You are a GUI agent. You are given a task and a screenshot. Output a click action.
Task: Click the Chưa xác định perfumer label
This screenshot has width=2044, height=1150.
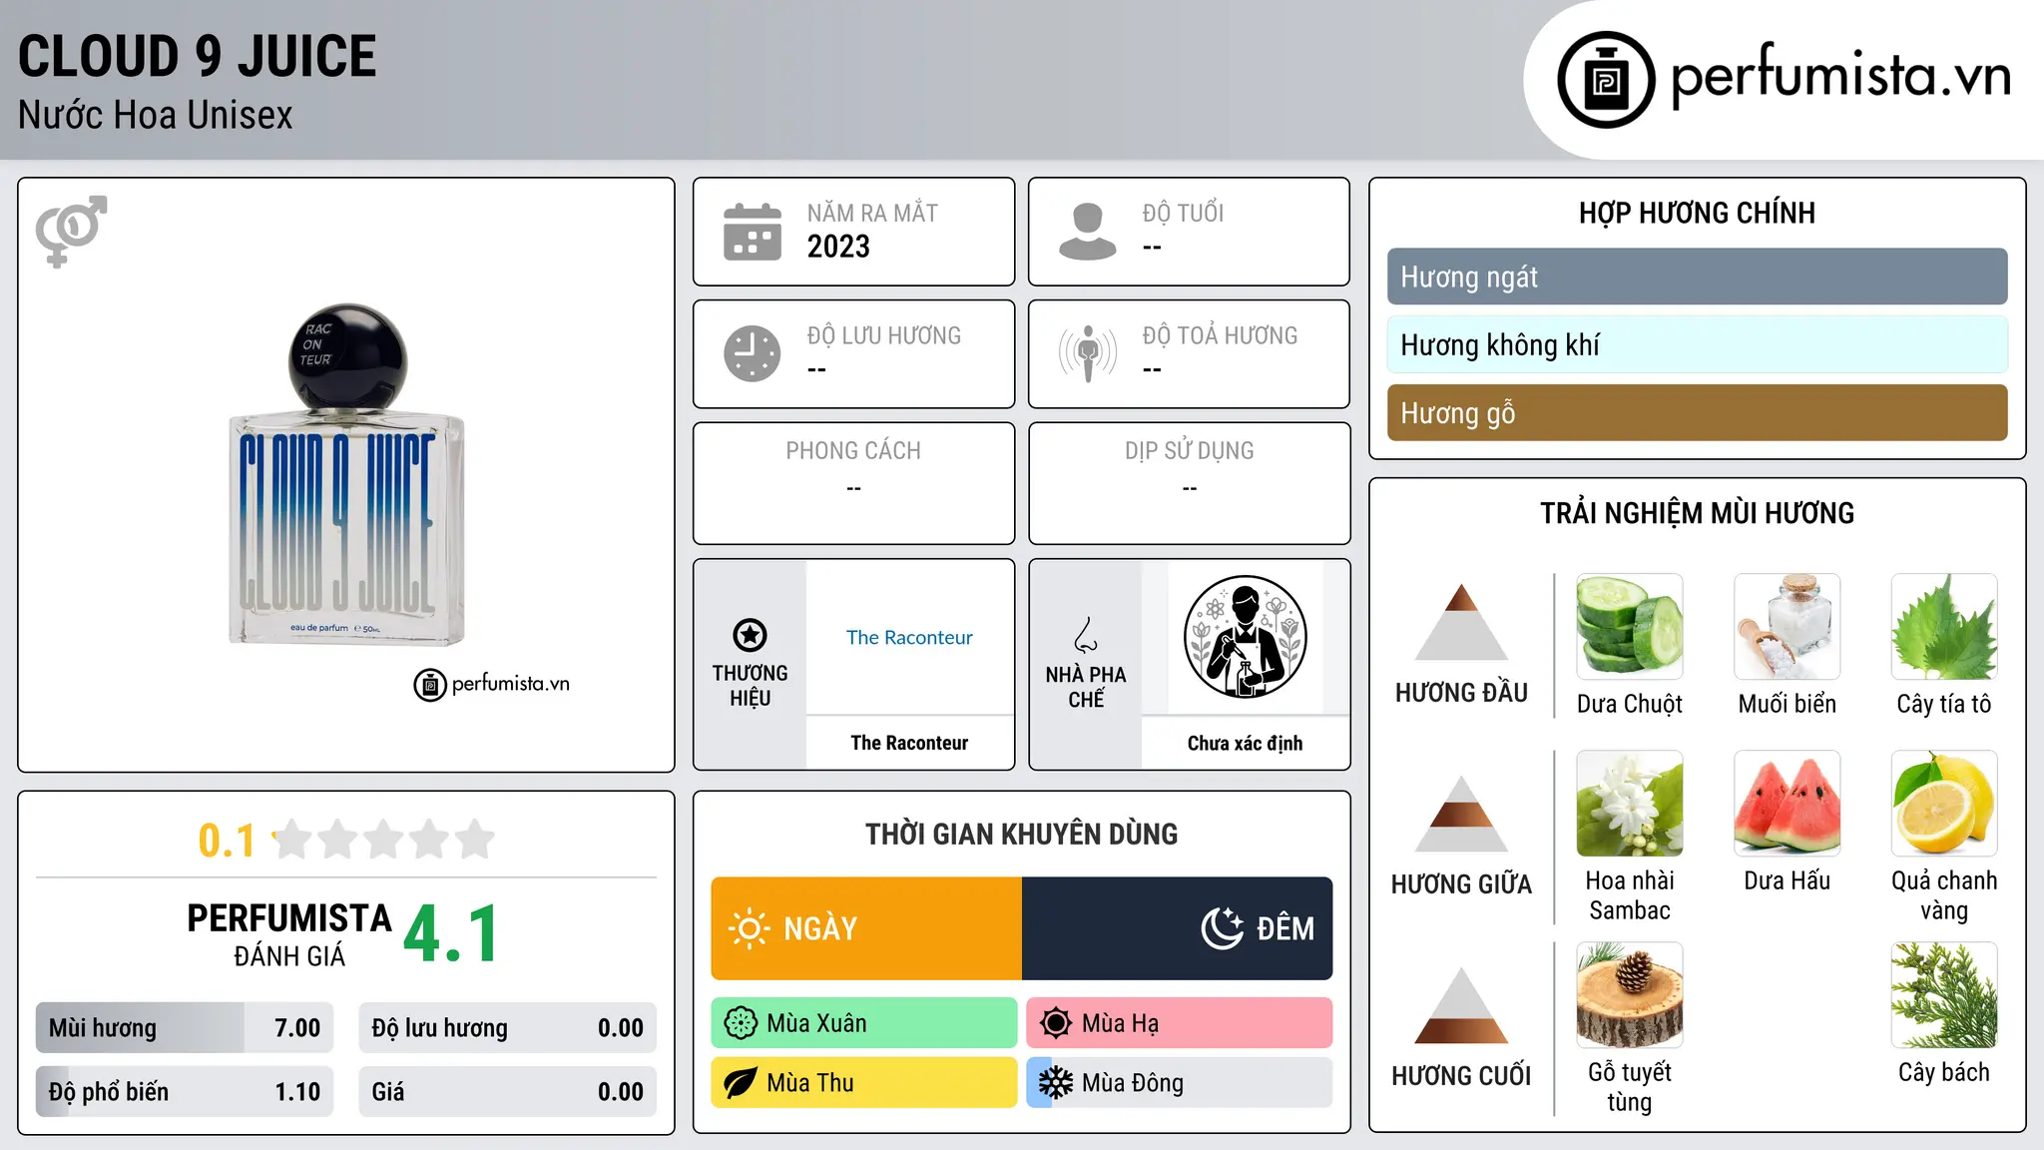(x=1245, y=743)
